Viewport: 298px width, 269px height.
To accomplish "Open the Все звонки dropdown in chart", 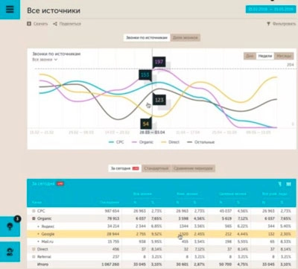I will pos(45,60).
